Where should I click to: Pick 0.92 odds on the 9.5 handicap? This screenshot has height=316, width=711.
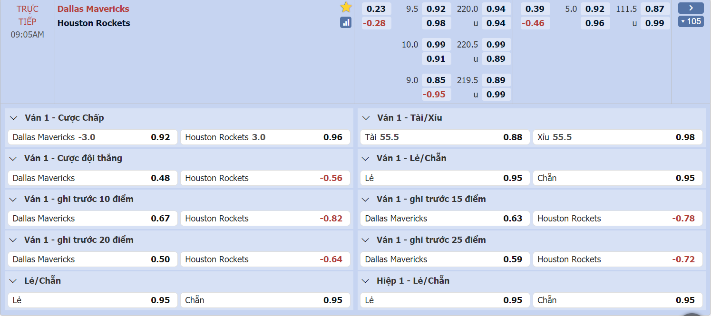coord(436,9)
